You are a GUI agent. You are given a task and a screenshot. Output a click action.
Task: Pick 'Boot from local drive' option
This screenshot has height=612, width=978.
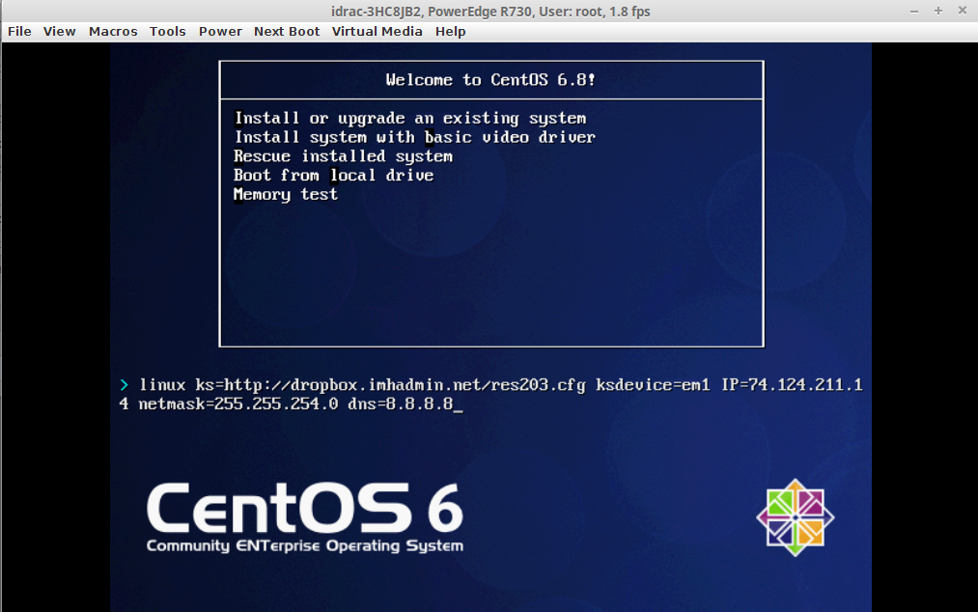333,176
